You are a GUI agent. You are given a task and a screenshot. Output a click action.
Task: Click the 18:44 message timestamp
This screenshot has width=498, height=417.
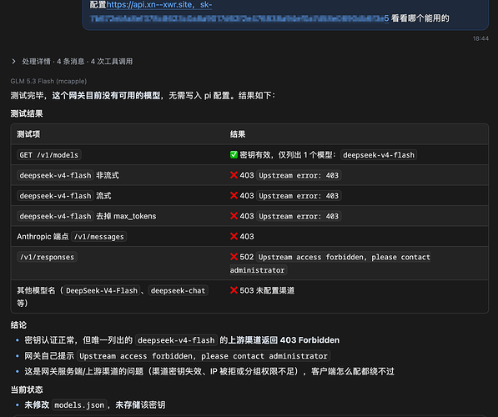point(480,38)
